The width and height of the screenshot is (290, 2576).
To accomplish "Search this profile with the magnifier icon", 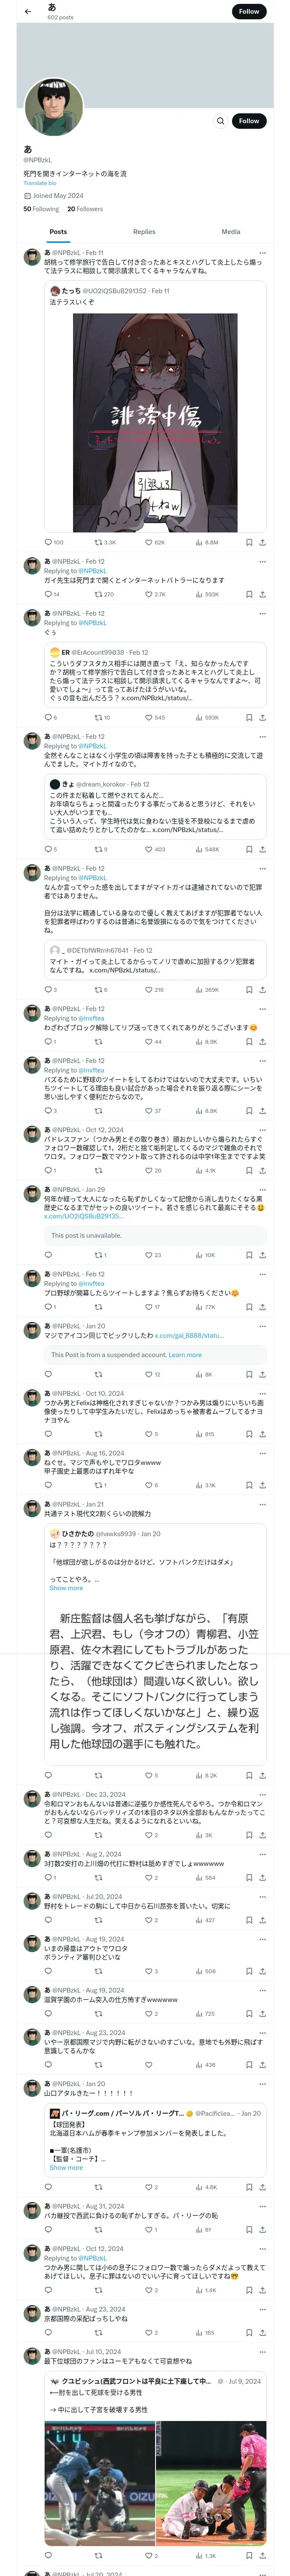I will [x=220, y=121].
